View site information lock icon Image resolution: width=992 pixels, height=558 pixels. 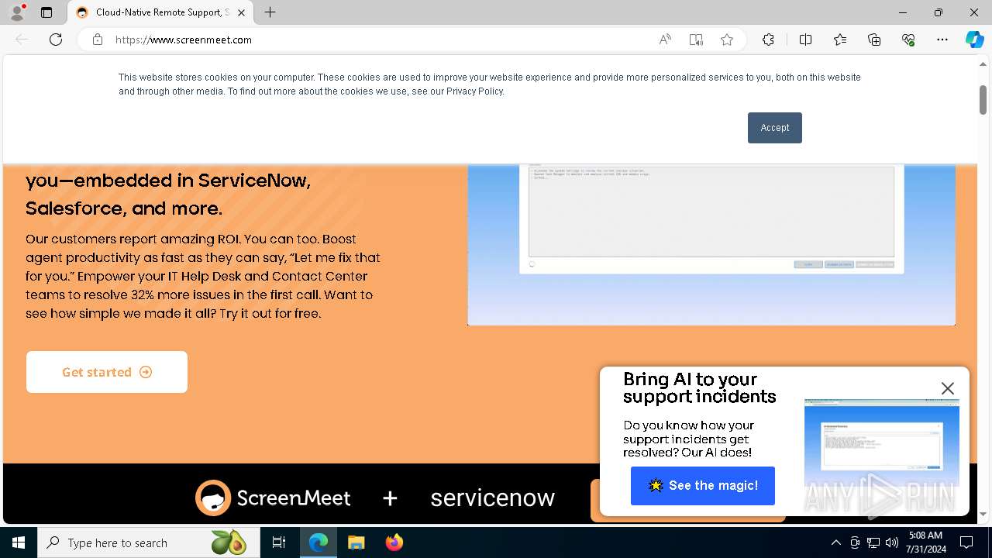pyautogui.click(x=98, y=40)
